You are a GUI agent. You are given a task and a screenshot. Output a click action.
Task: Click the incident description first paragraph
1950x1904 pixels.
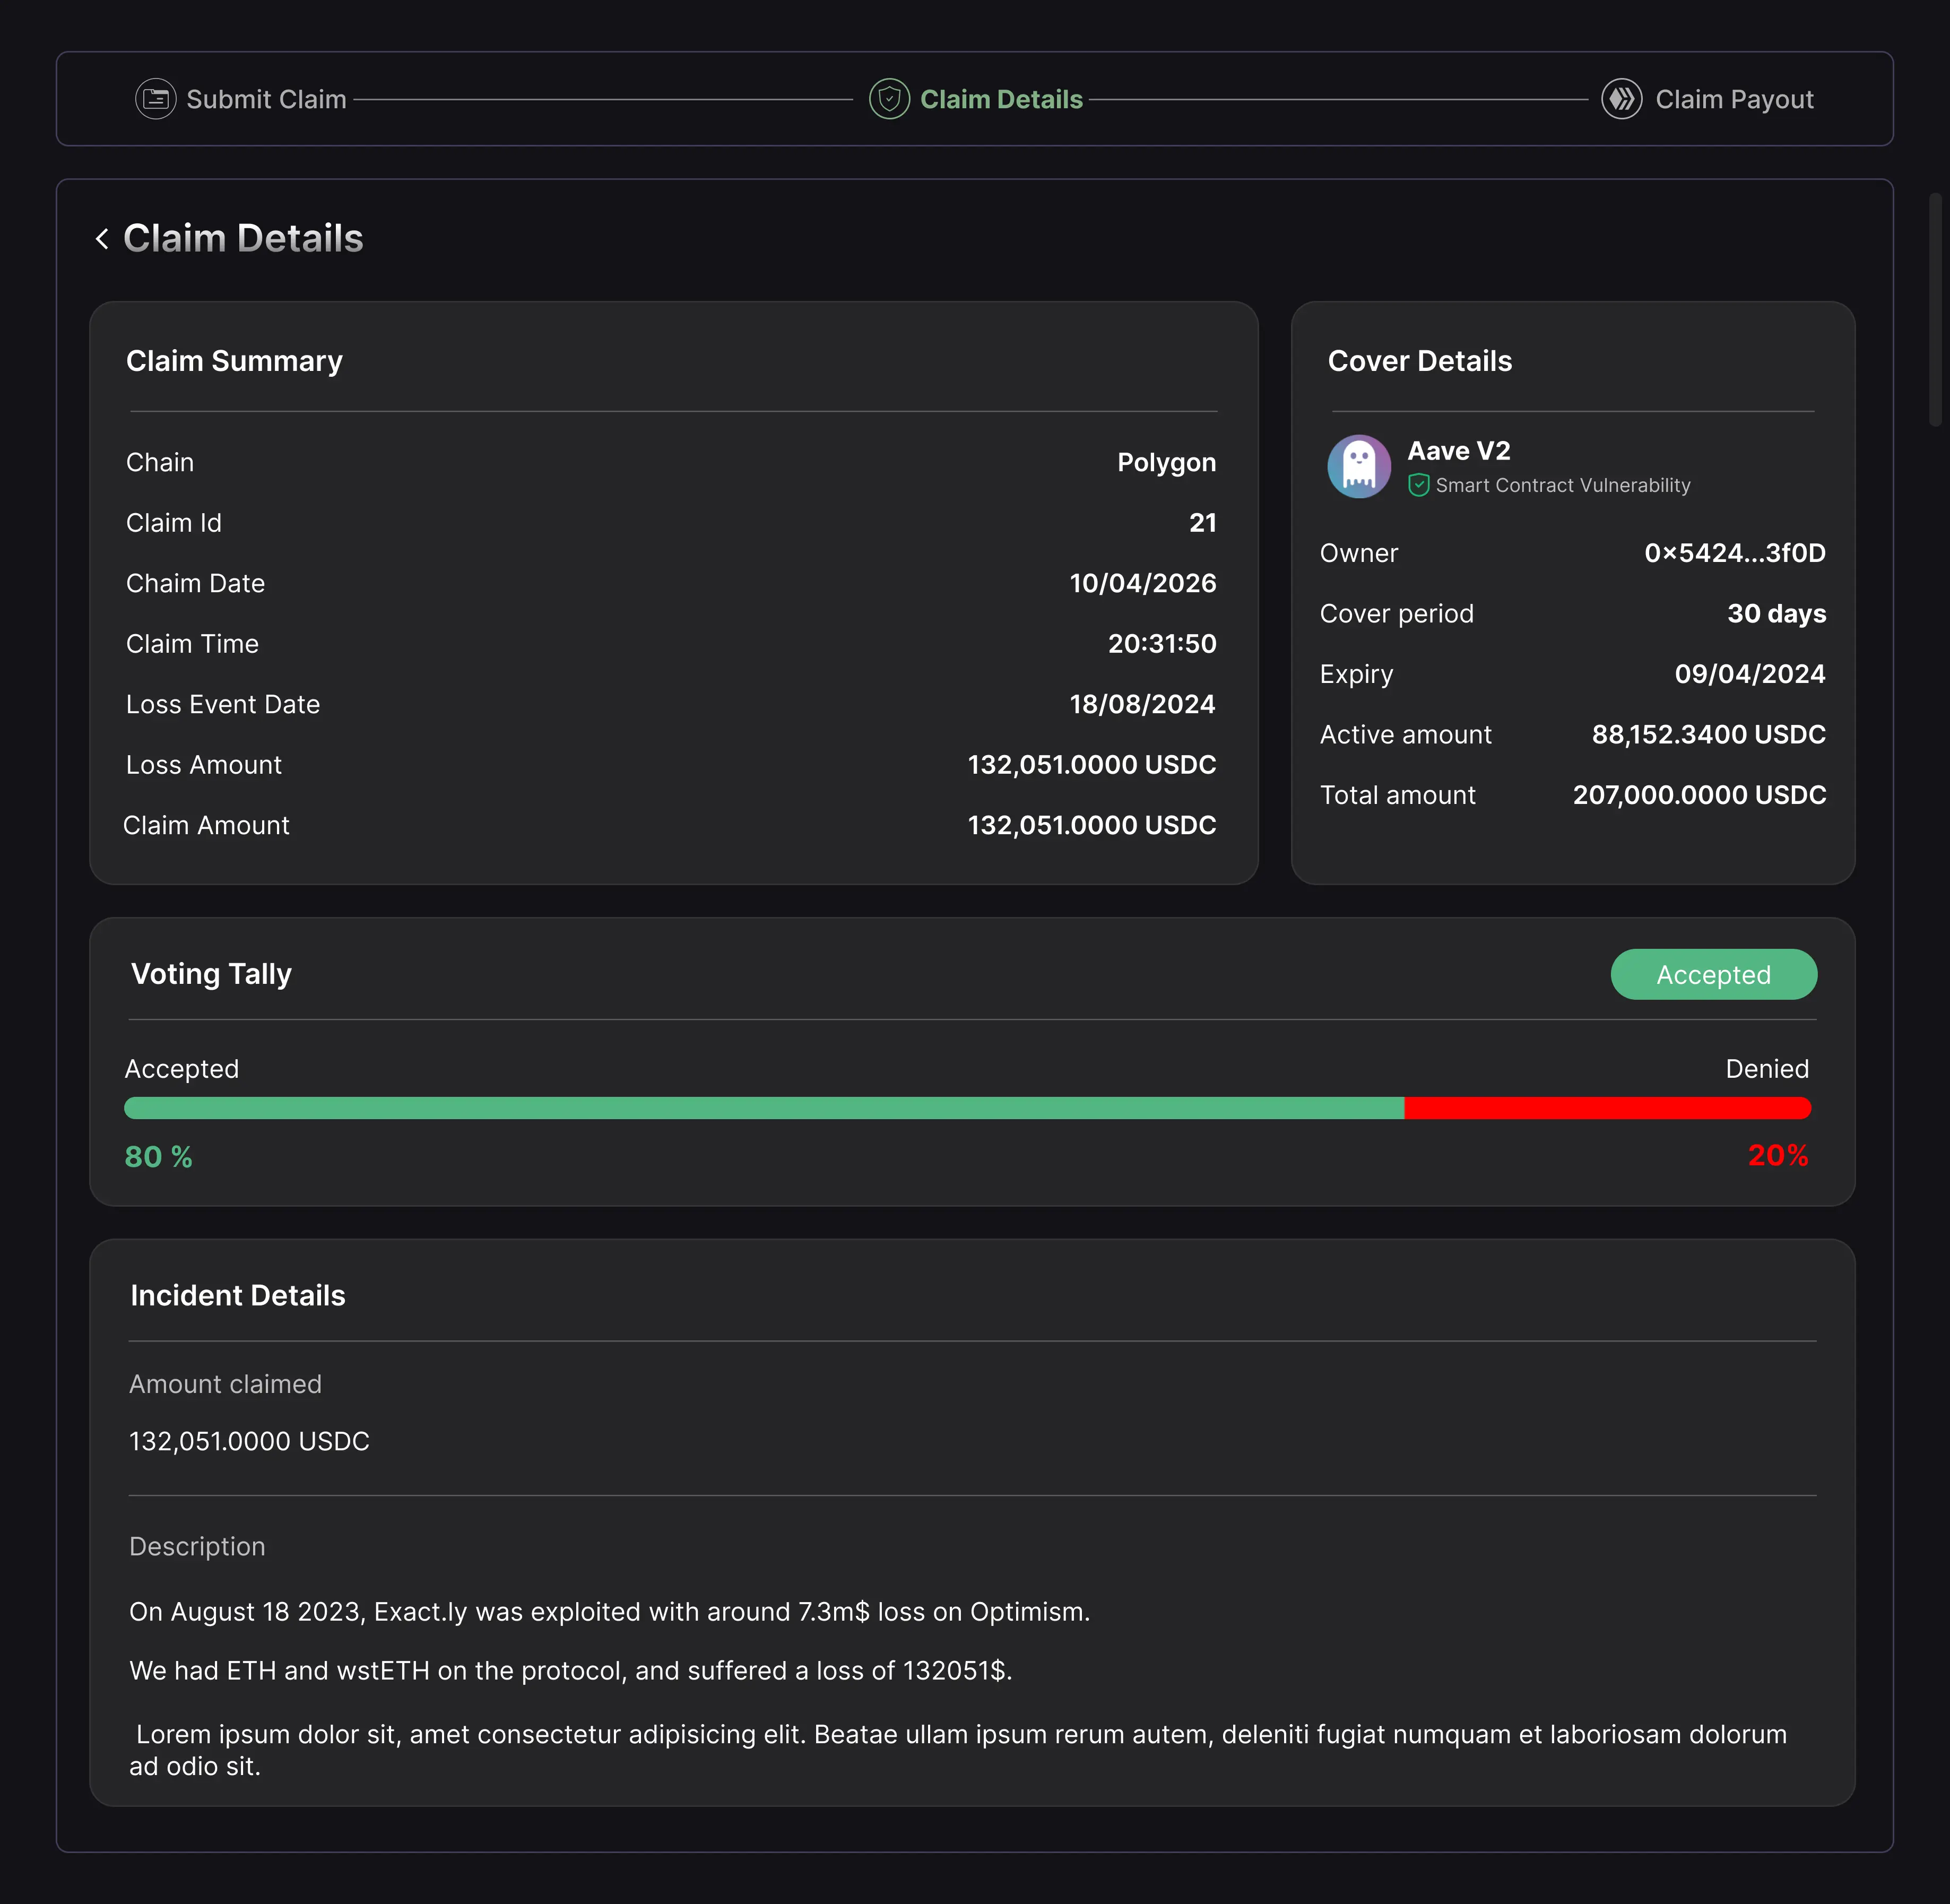pos(609,1612)
